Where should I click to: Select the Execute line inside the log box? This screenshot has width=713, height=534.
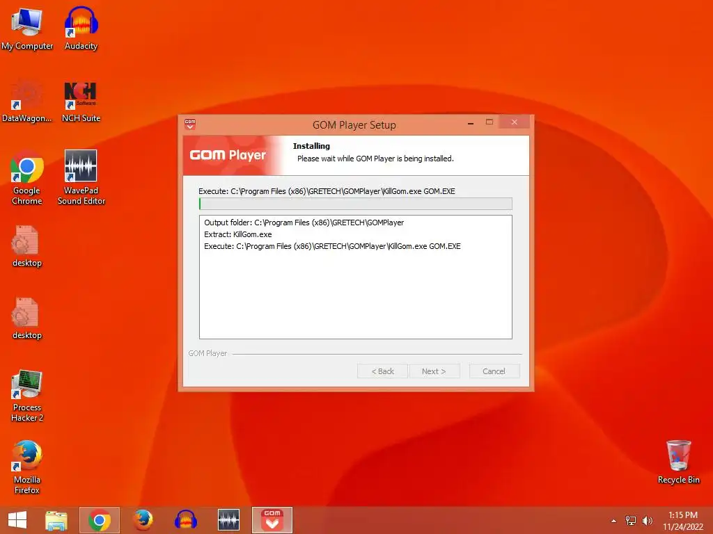tap(332, 246)
